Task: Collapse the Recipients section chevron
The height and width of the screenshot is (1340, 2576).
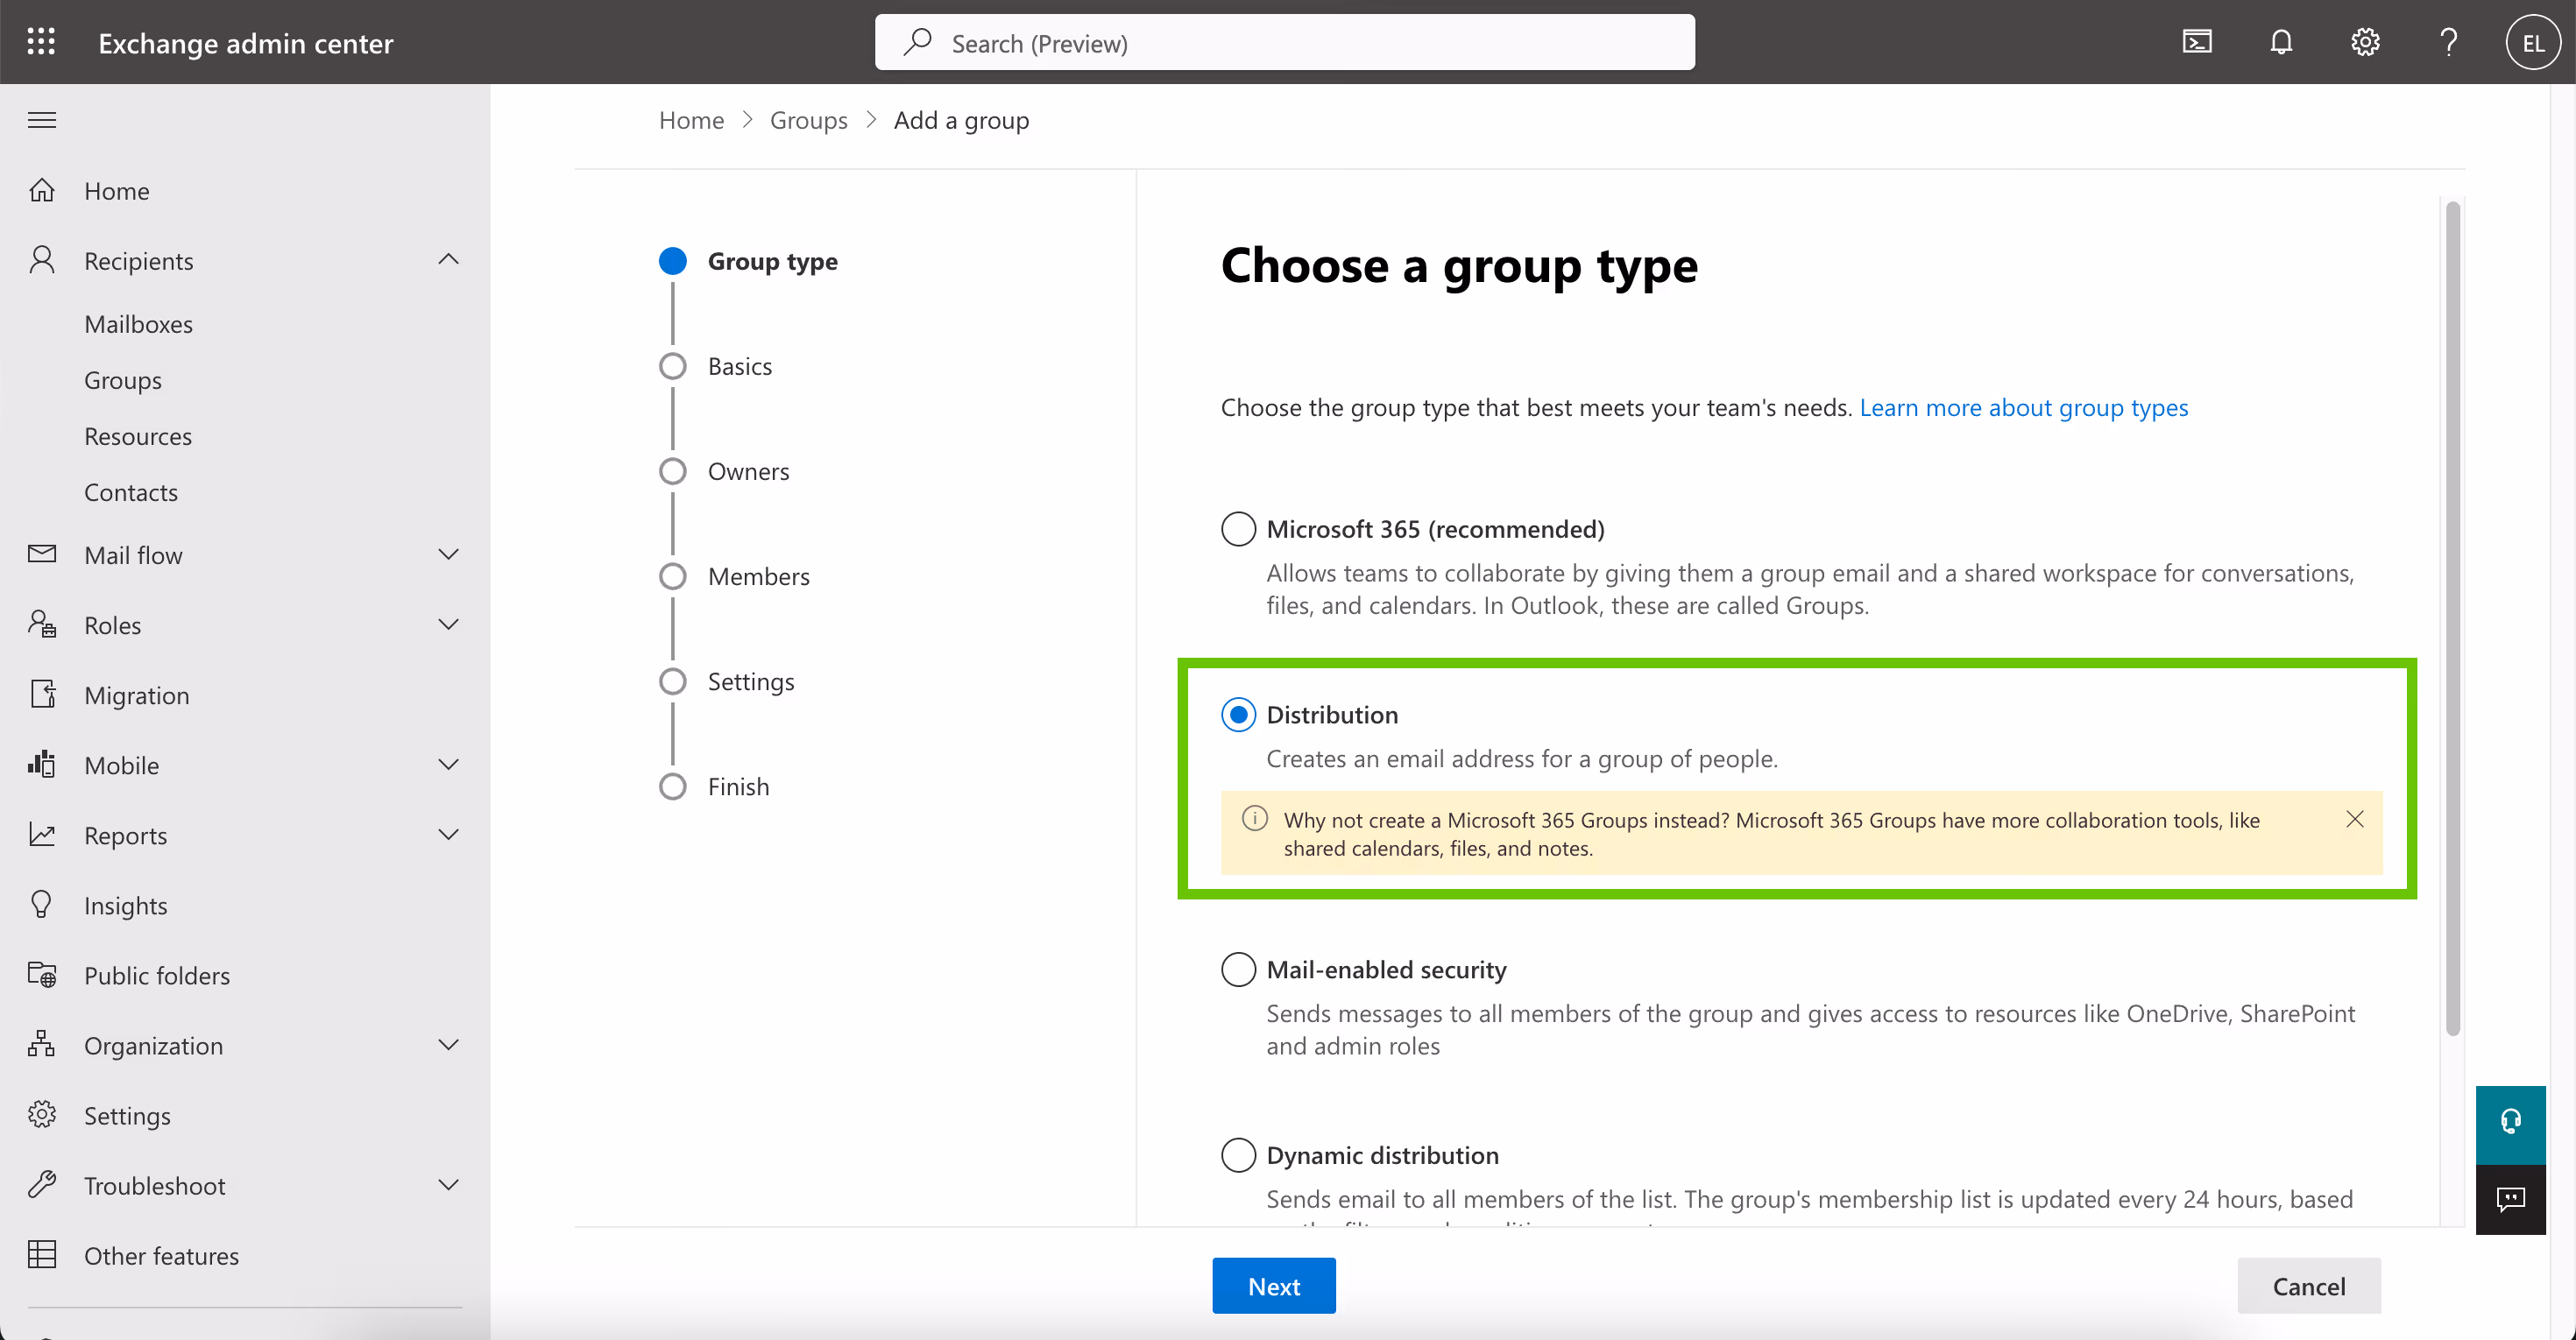Action: tap(448, 260)
